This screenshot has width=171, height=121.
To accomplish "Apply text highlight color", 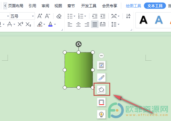I will 40,24.
